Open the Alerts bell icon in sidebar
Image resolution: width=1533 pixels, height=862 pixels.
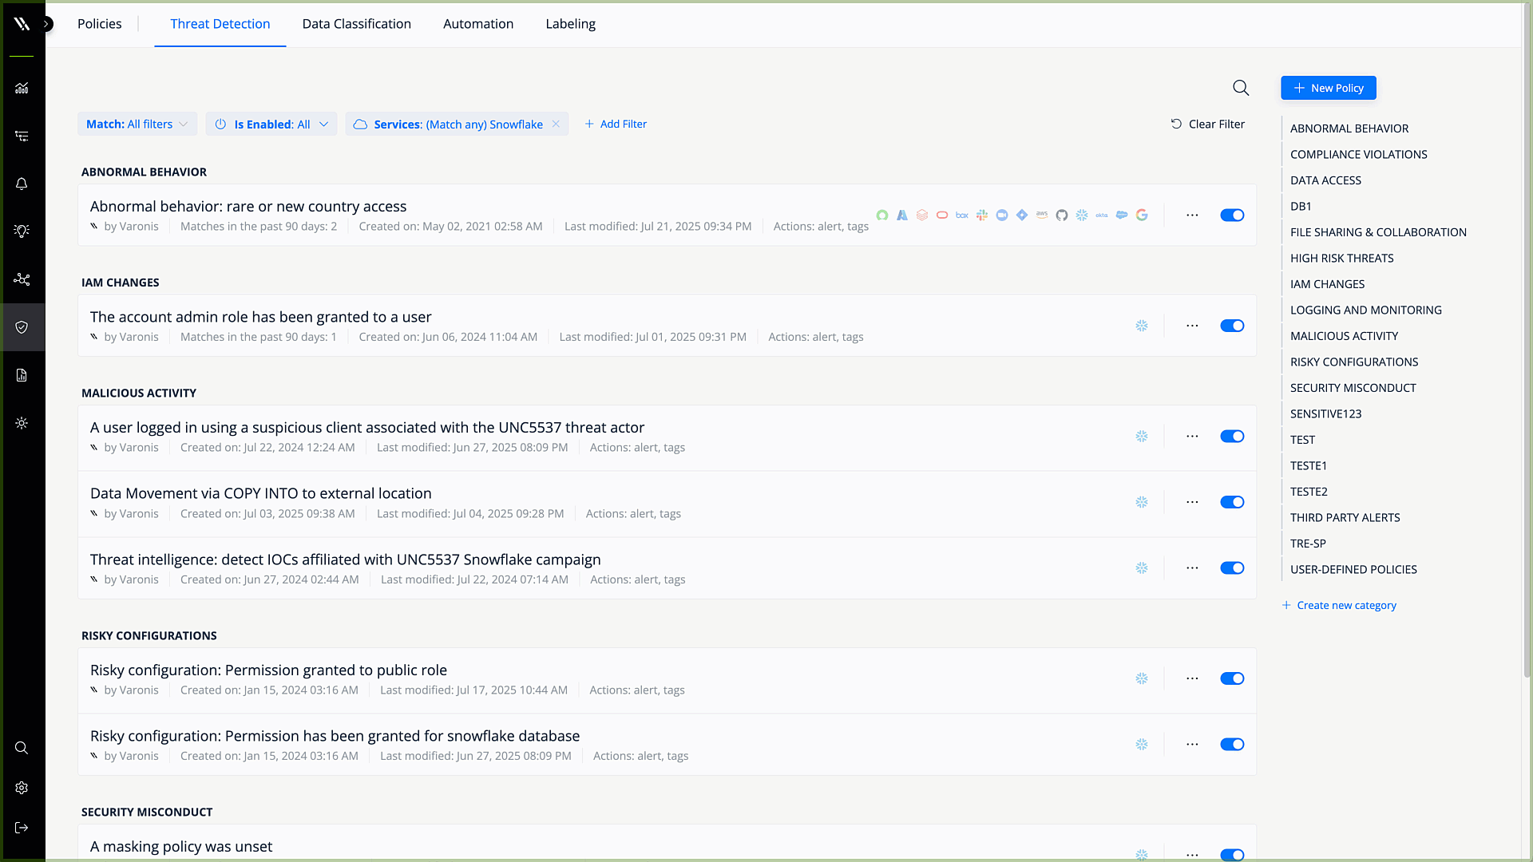click(x=22, y=184)
